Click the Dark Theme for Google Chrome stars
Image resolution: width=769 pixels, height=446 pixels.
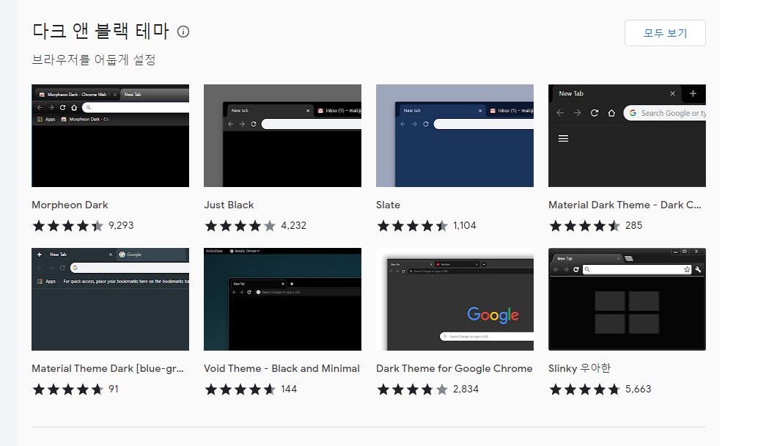(413, 390)
